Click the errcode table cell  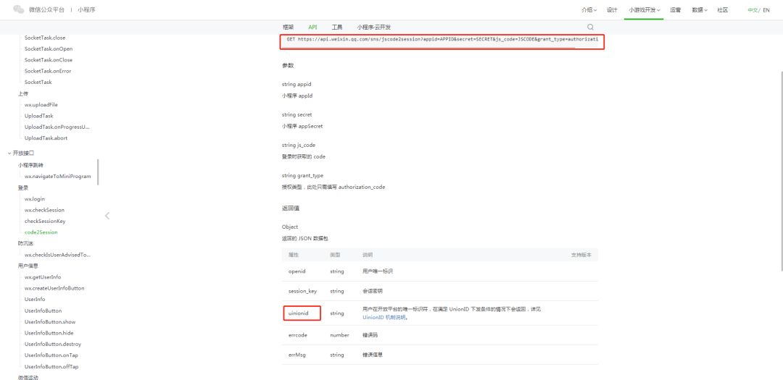pos(298,335)
